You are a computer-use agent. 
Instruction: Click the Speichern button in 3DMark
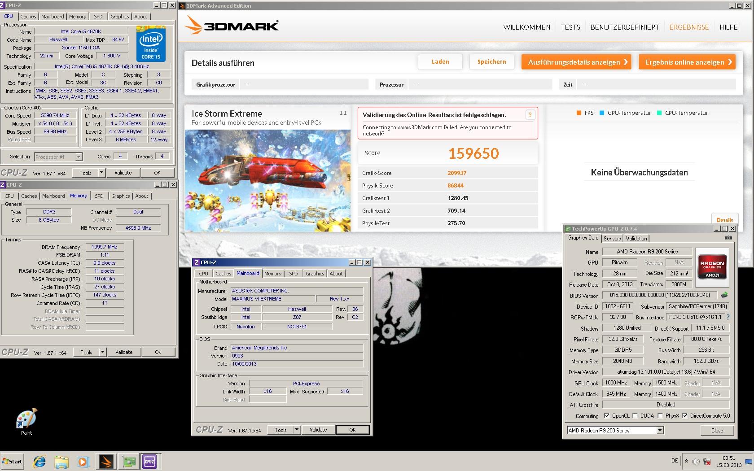point(492,62)
